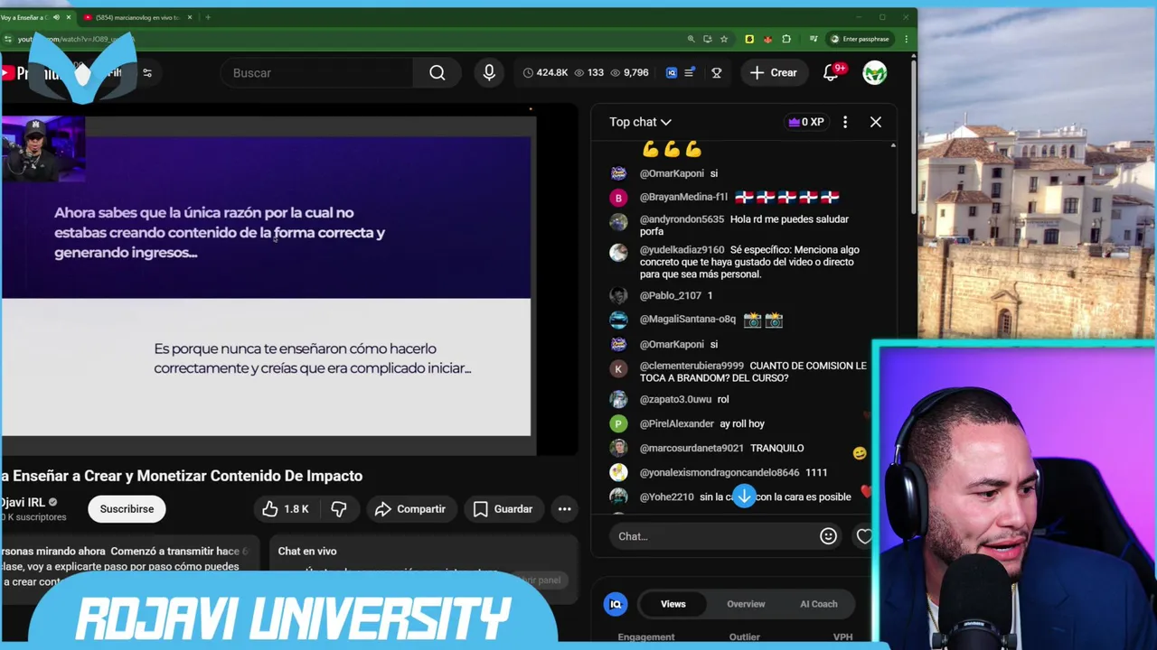Screen dimensions: 1157x650
Task: Open the browser extensions puzzle icon
Action: 786,39
